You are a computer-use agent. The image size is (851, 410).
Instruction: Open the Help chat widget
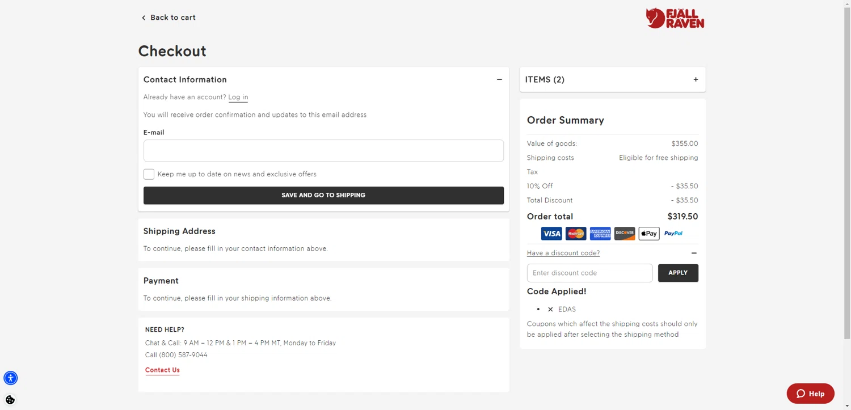[810, 394]
